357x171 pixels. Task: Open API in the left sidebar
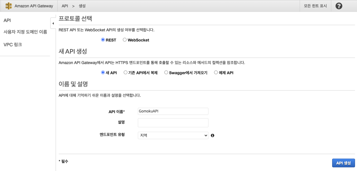point(7,20)
